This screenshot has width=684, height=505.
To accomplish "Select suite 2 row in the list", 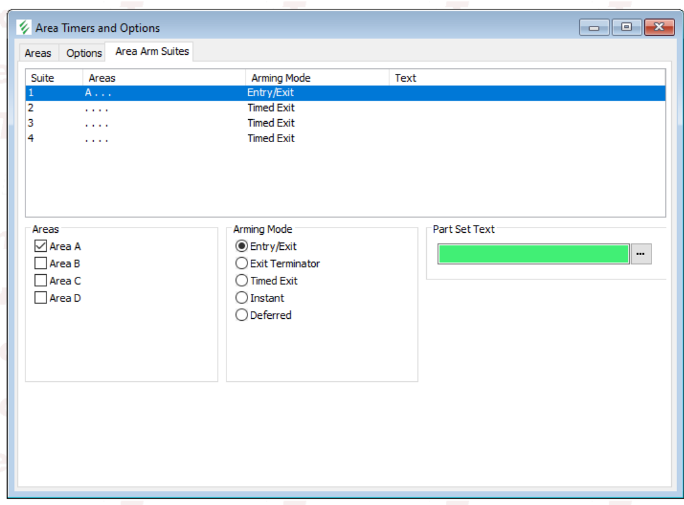I will [191, 108].
